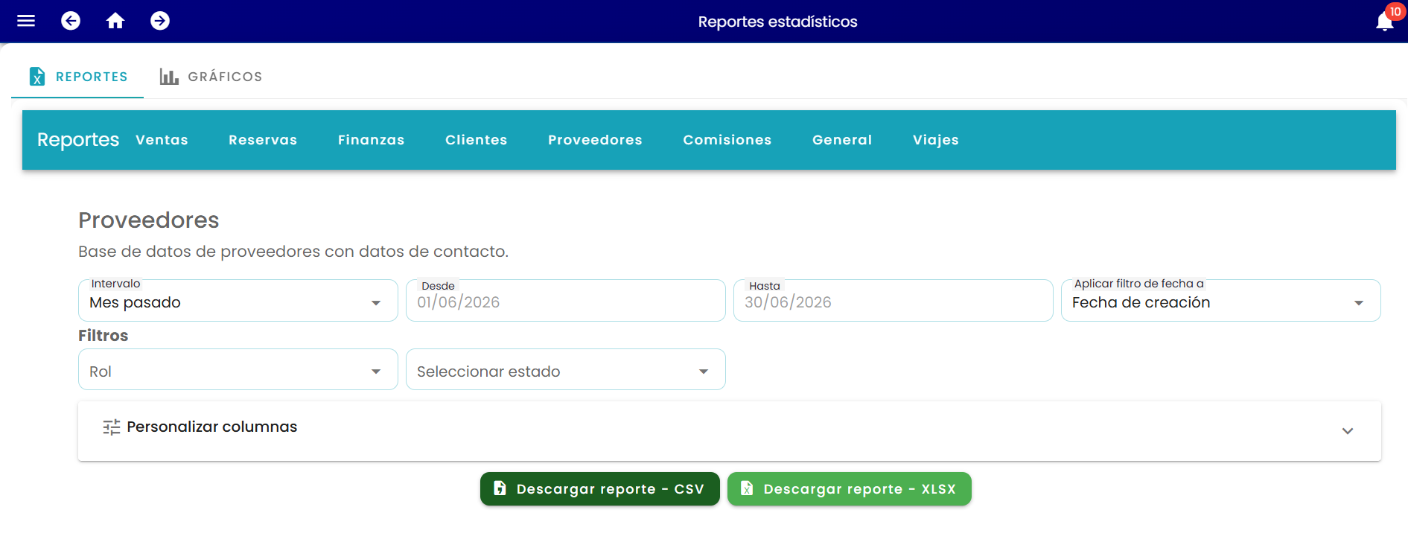The height and width of the screenshot is (545, 1408).
Task: Click the Personalizar columnas sliders icon
Action: coord(112,427)
